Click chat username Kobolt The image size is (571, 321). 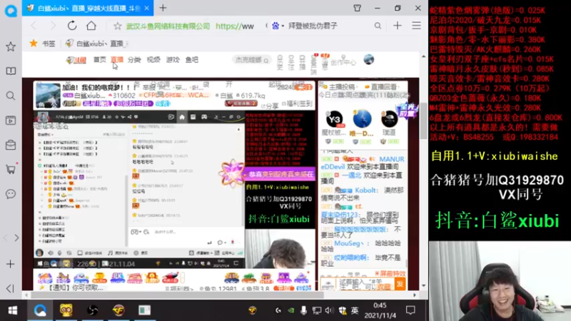tap(365, 190)
